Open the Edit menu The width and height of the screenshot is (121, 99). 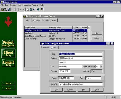tap(7, 5)
